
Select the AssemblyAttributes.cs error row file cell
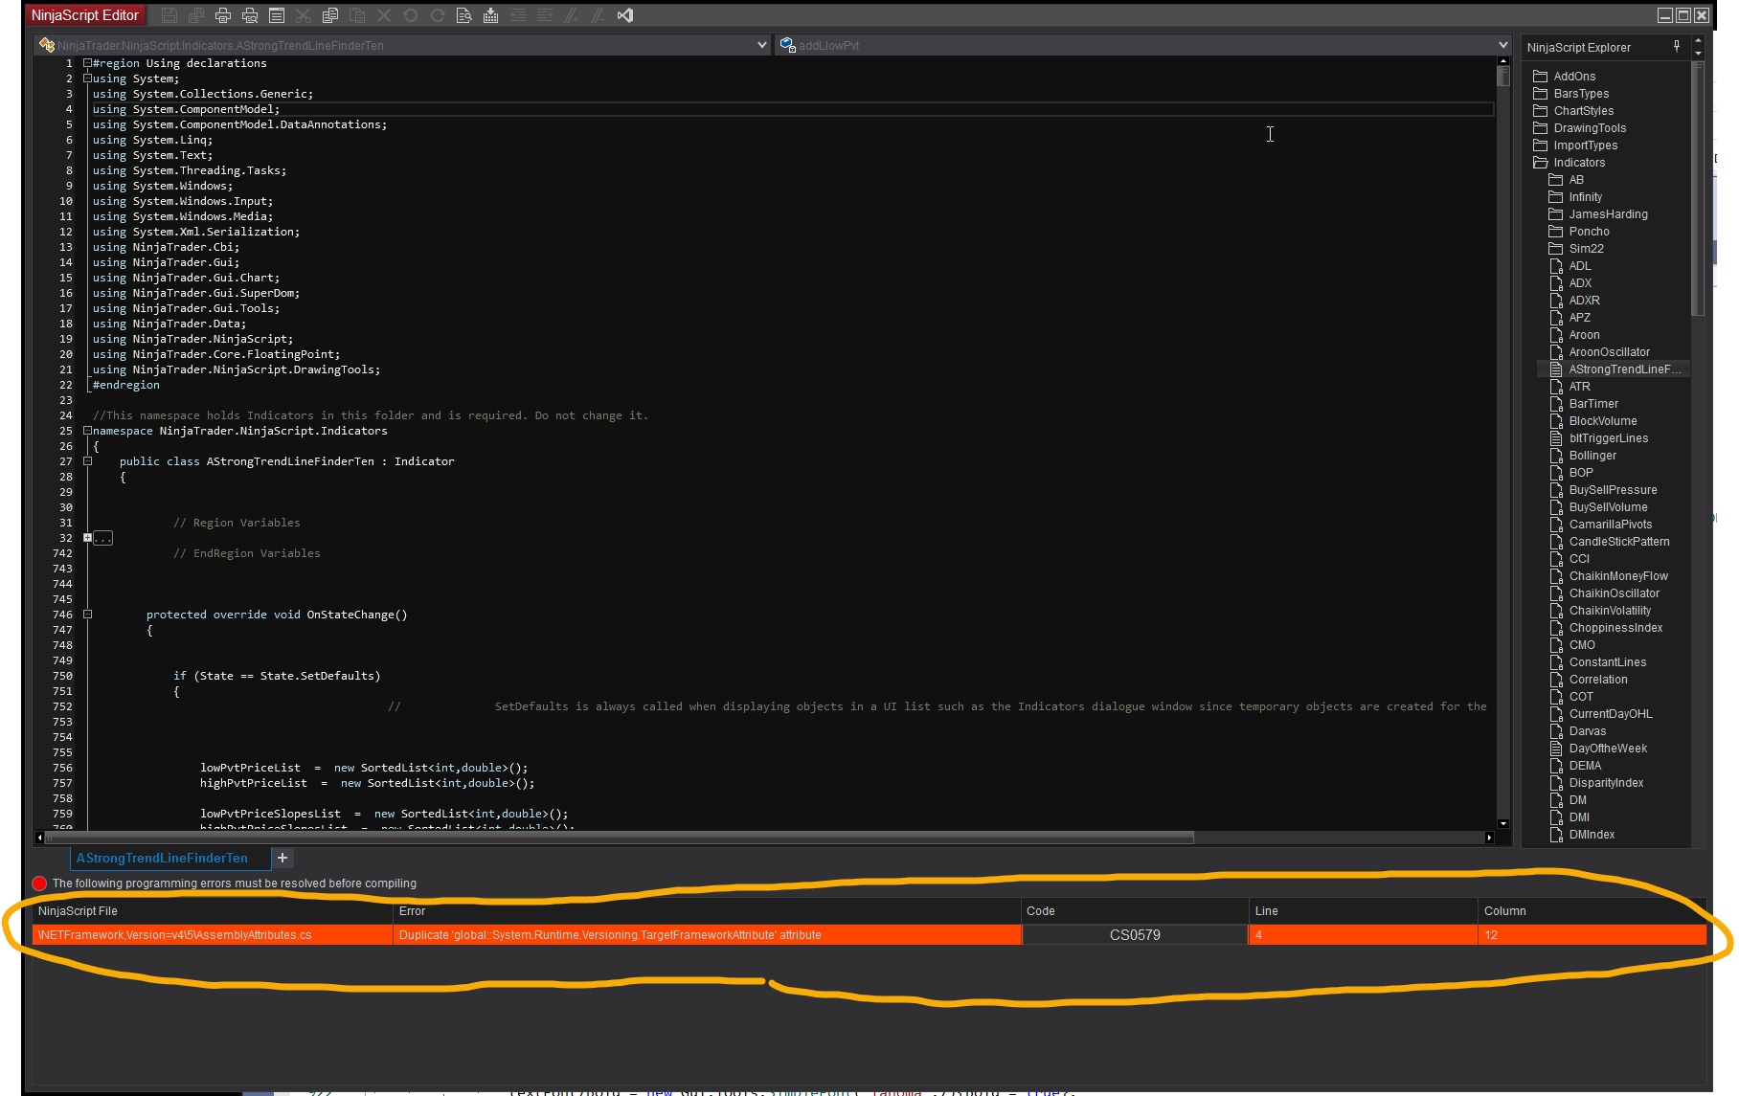coord(213,935)
